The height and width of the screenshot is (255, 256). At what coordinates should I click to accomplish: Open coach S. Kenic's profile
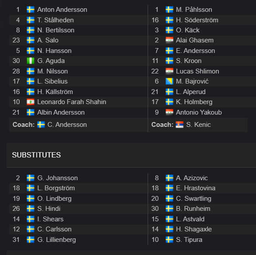198,125
